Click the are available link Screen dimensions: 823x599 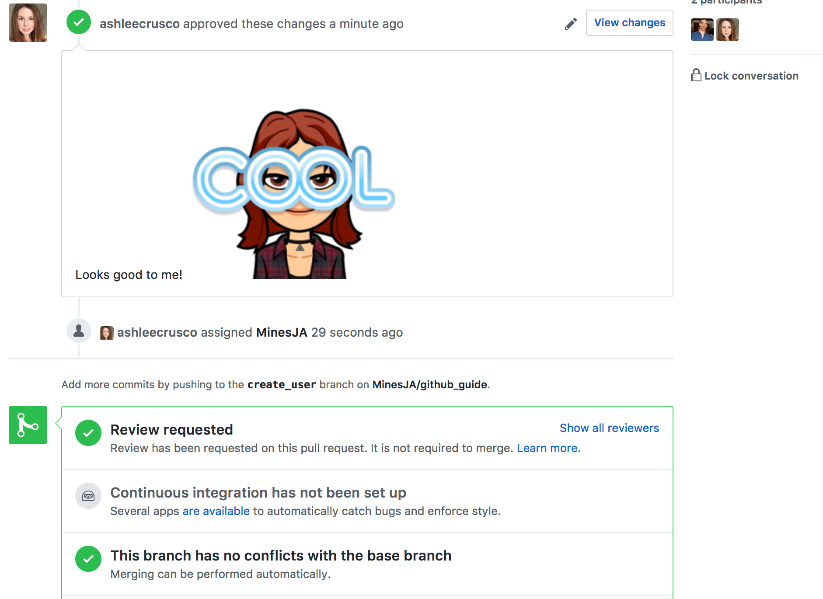coord(216,511)
